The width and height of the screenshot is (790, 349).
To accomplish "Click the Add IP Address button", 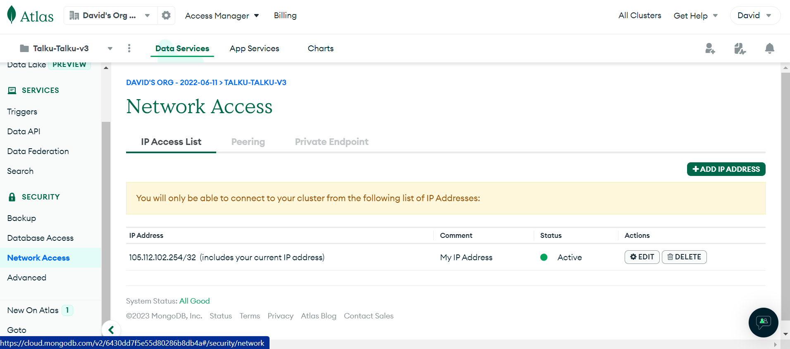I will coord(726,169).
